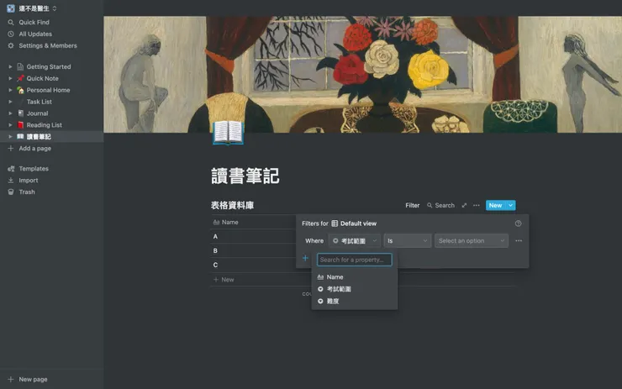This screenshot has width=622, height=389.
Task: Open row C
Action: (x=215, y=265)
